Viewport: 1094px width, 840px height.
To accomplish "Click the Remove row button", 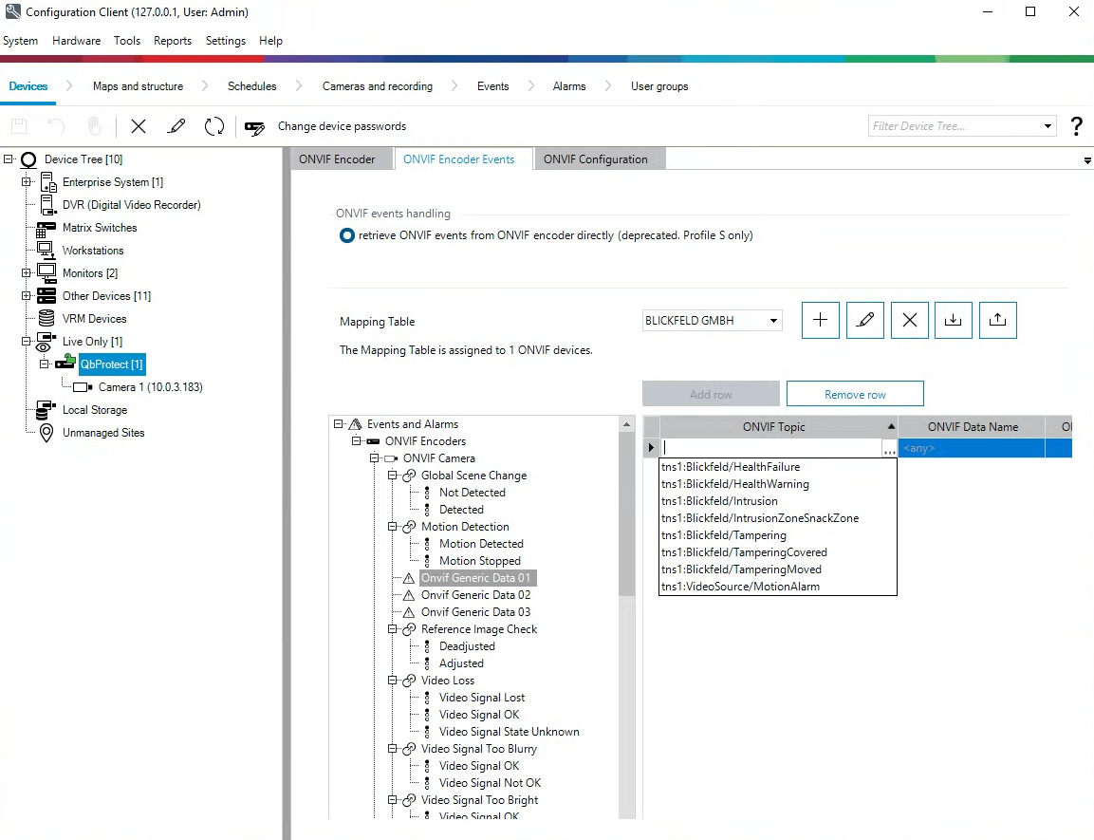I will (855, 394).
